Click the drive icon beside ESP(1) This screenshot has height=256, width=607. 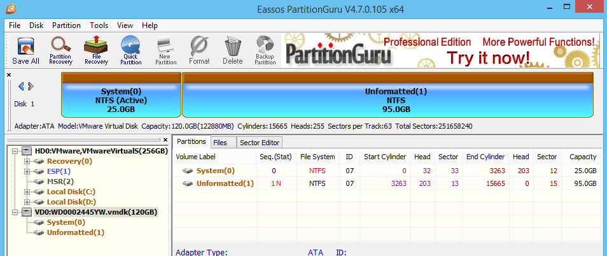point(39,171)
